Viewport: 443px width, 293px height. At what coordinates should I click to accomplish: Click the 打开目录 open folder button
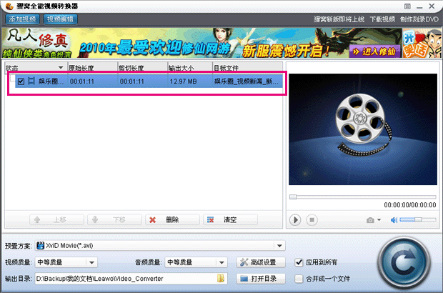pos(261,279)
